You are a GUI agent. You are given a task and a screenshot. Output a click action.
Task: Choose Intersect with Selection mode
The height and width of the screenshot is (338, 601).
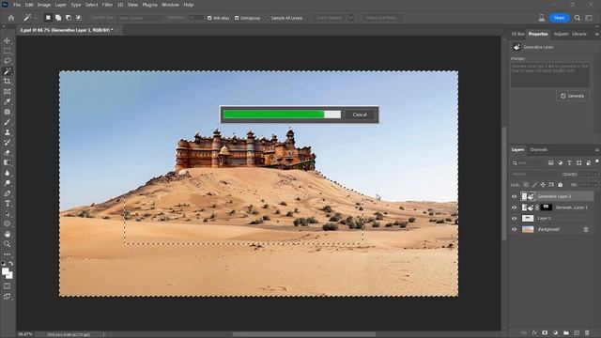click(79, 18)
